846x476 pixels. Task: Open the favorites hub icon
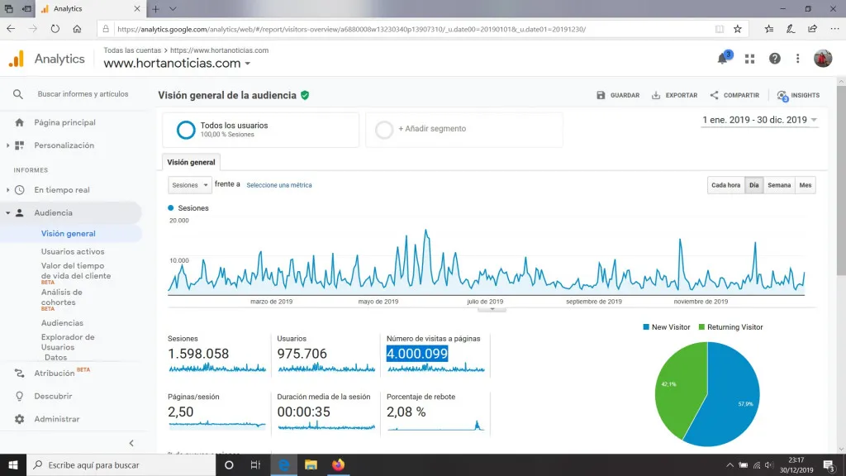[x=769, y=29]
